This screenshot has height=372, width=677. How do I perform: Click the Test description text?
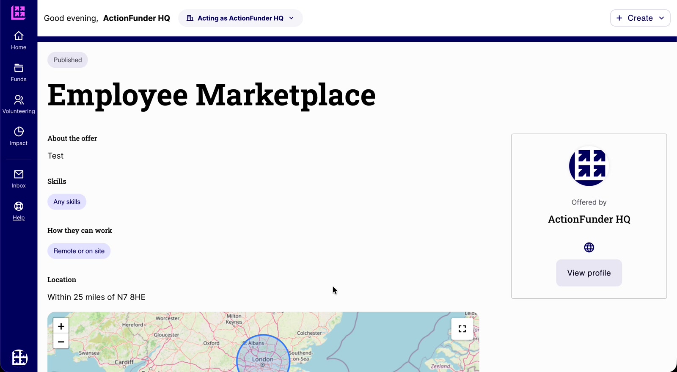(x=55, y=156)
